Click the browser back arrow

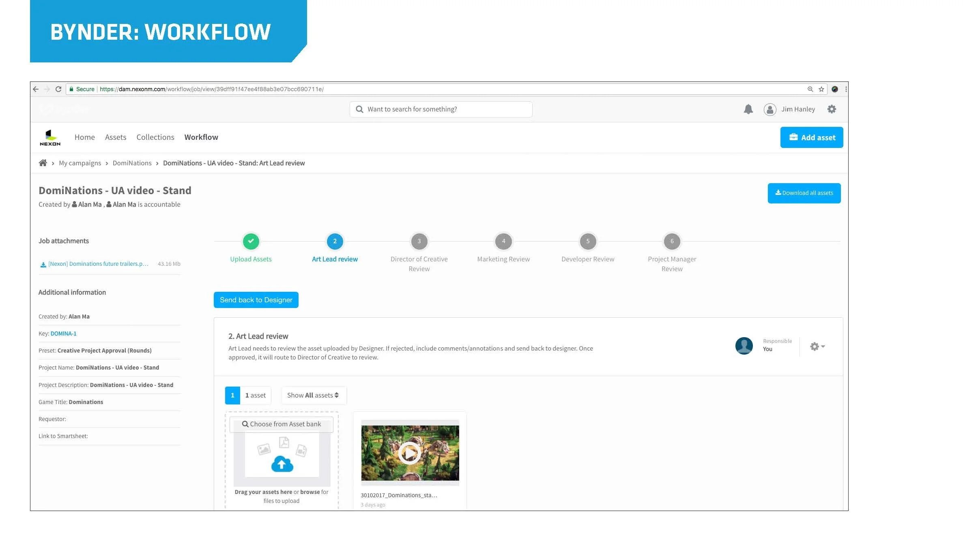pos(36,89)
